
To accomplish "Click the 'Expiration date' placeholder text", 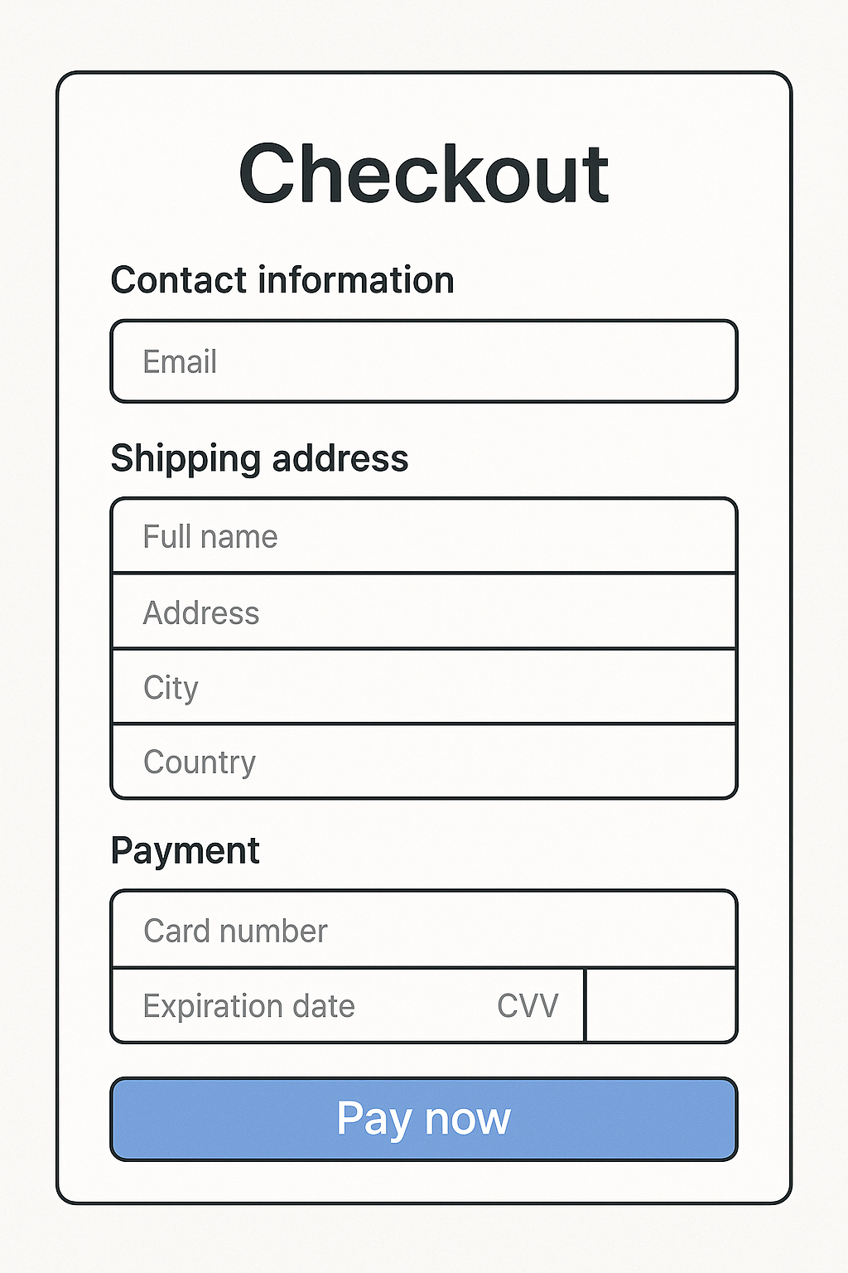I will pos(248,1007).
